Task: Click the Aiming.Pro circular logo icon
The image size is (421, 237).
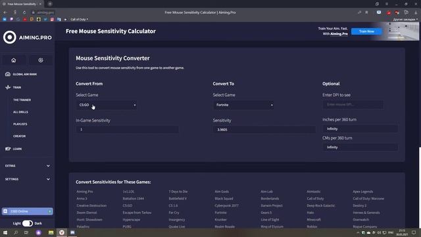Action: pyautogui.click(x=10, y=37)
